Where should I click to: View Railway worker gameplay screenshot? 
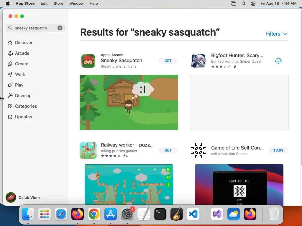pos(129,185)
